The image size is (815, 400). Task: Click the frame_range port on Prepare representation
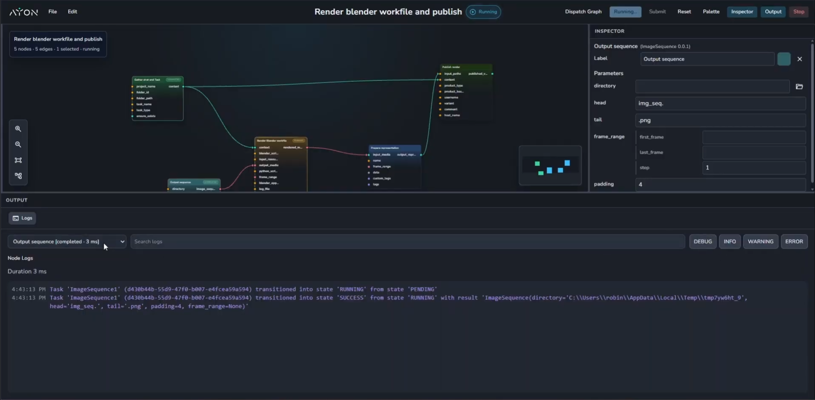(369, 166)
